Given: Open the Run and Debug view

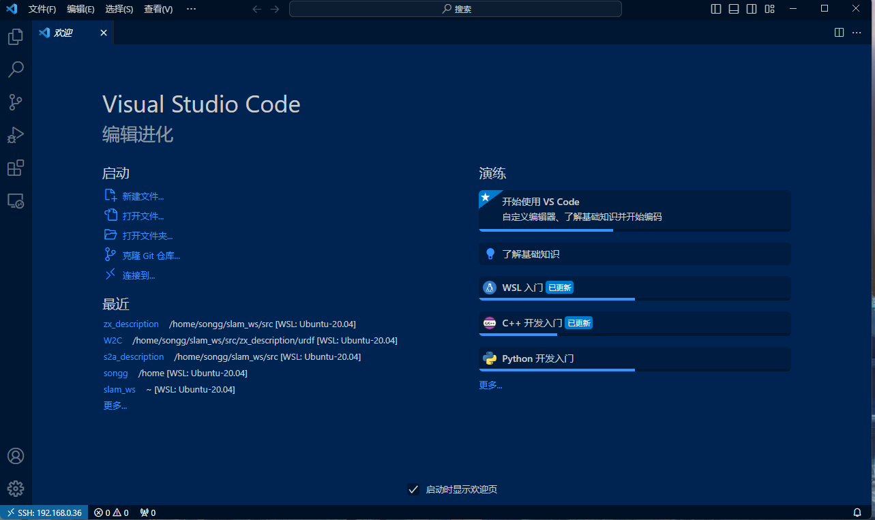Looking at the screenshot, I should [x=15, y=135].
